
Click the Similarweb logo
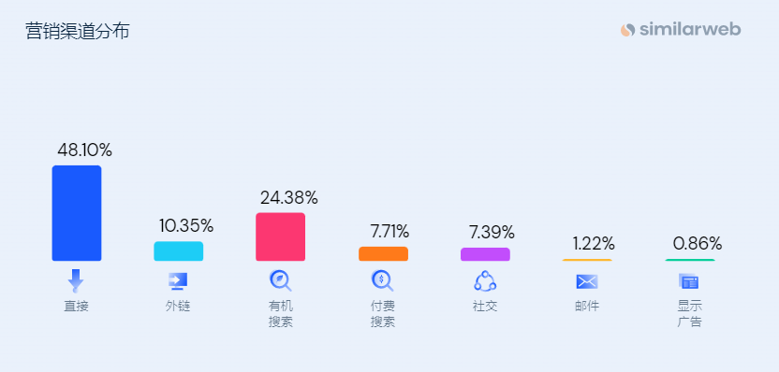(681, 30)
